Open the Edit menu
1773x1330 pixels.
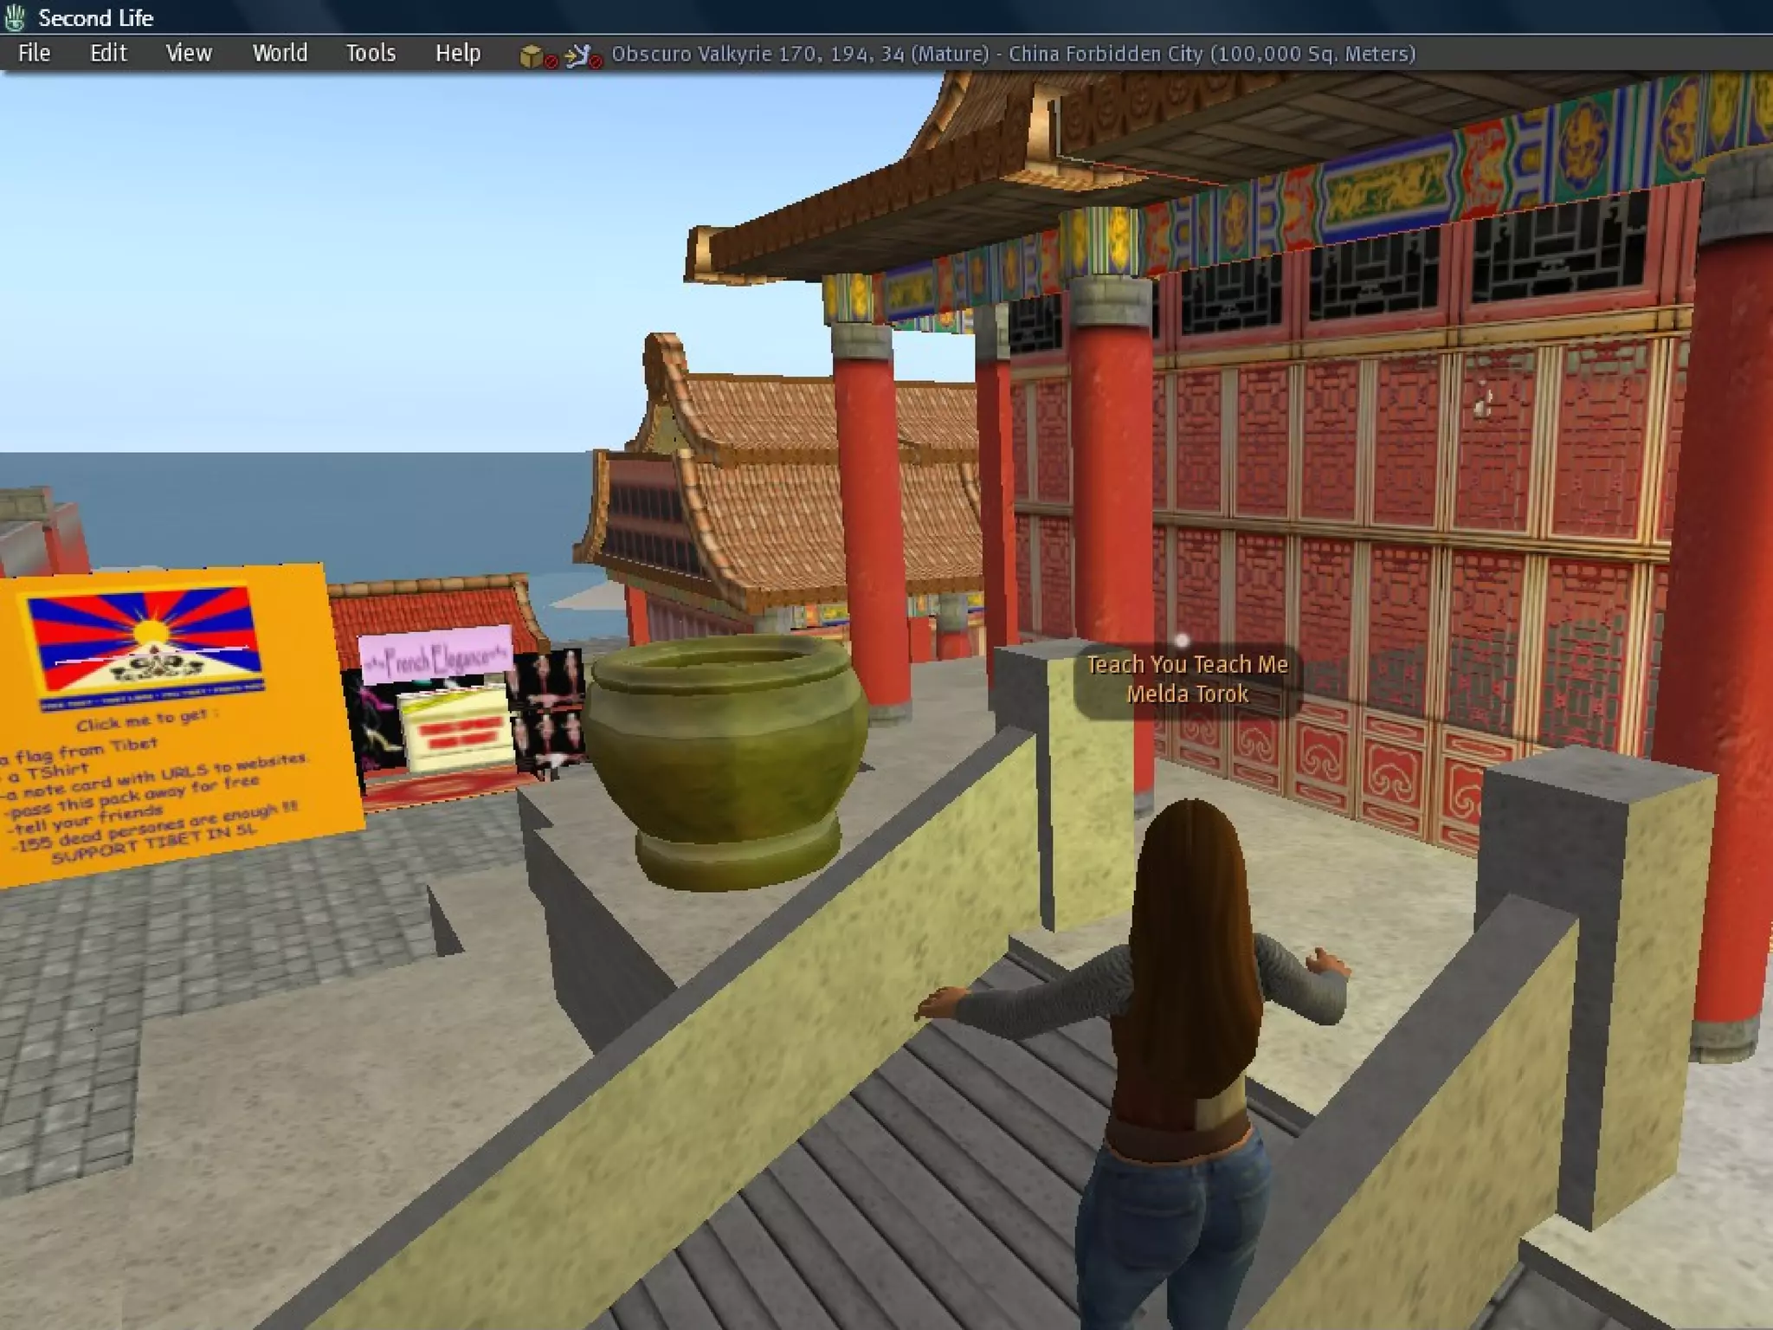point(108,54)
